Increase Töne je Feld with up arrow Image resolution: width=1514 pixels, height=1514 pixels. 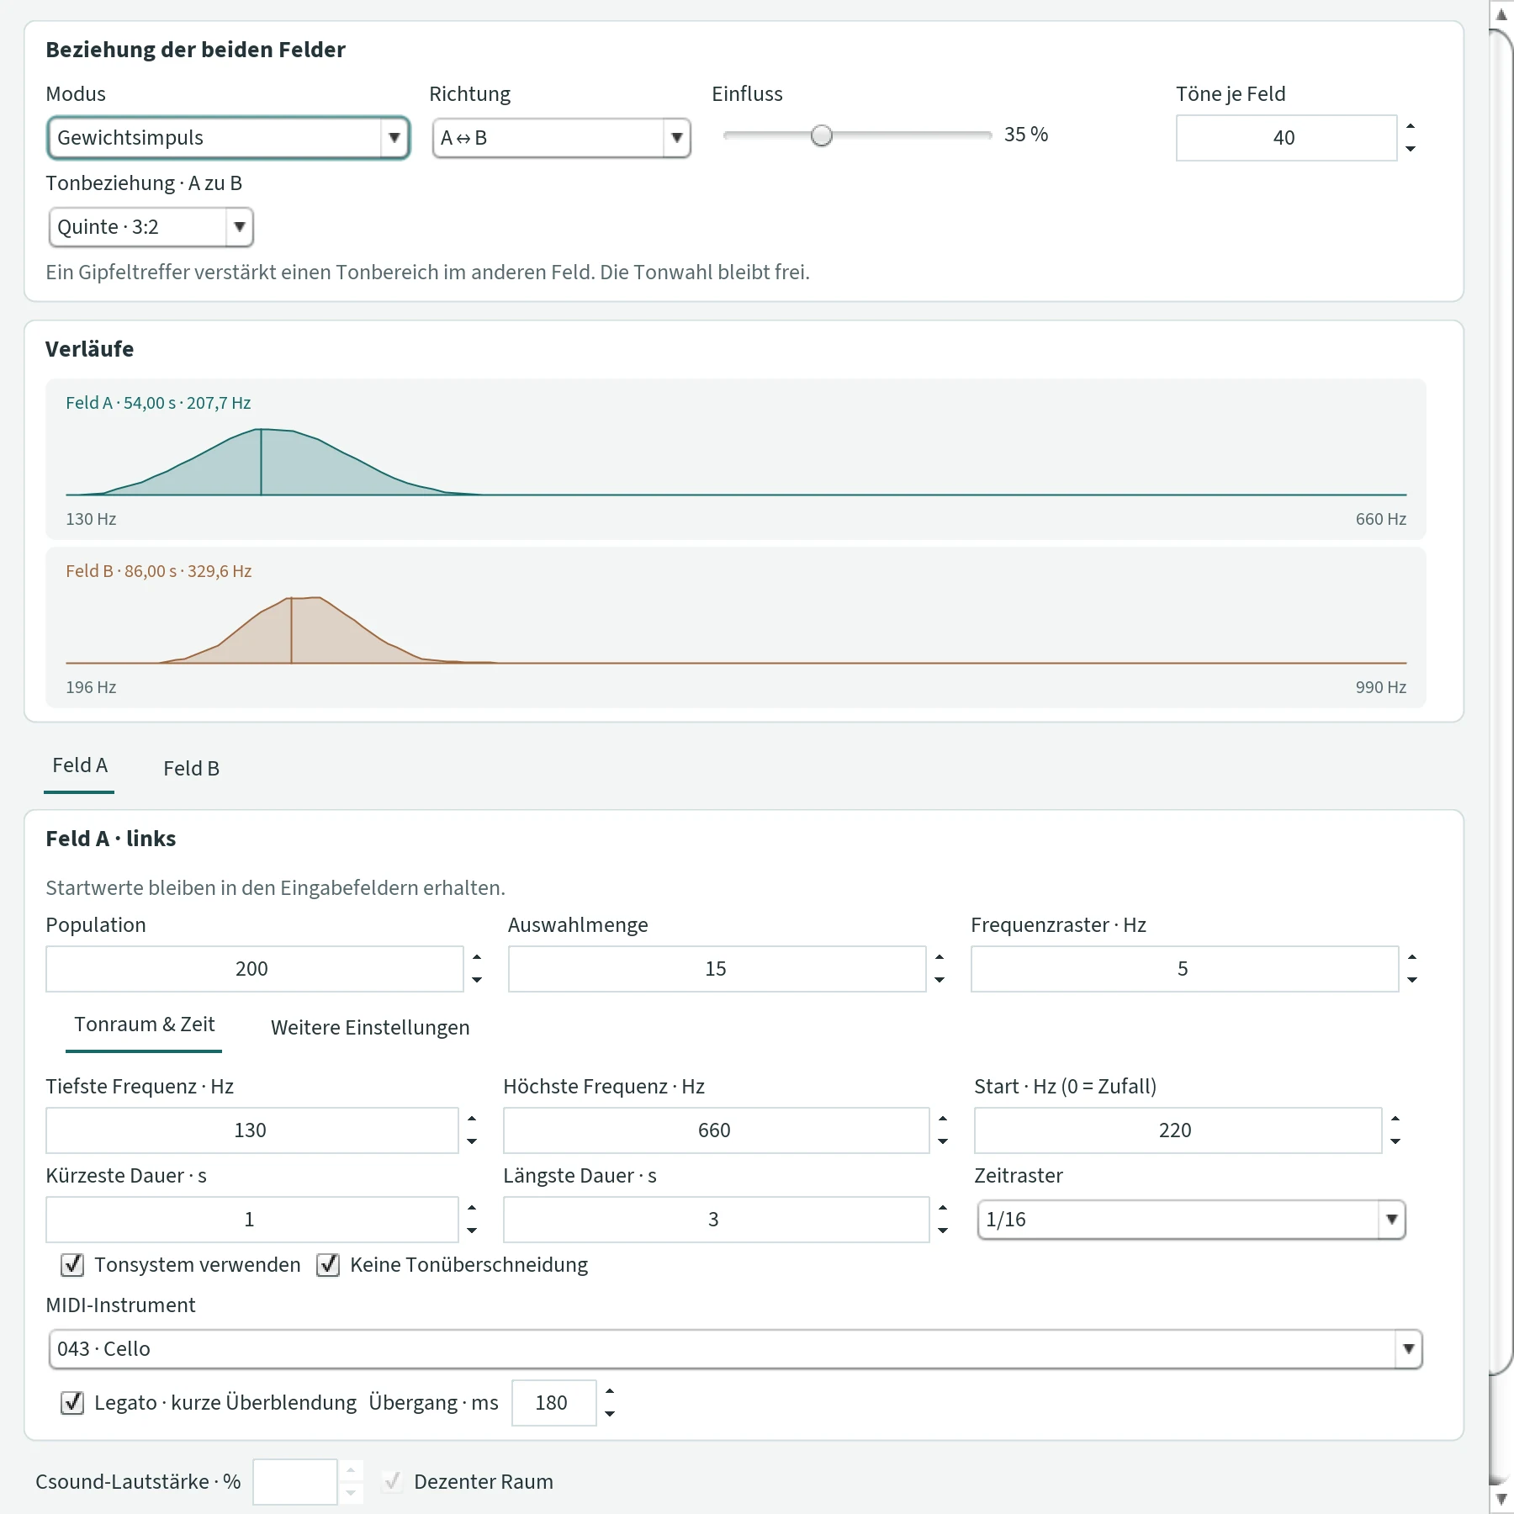click(1411, 127)
